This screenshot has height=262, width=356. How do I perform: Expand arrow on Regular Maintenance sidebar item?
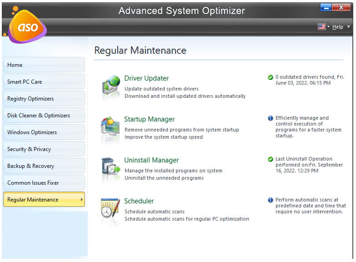point(81,199)
